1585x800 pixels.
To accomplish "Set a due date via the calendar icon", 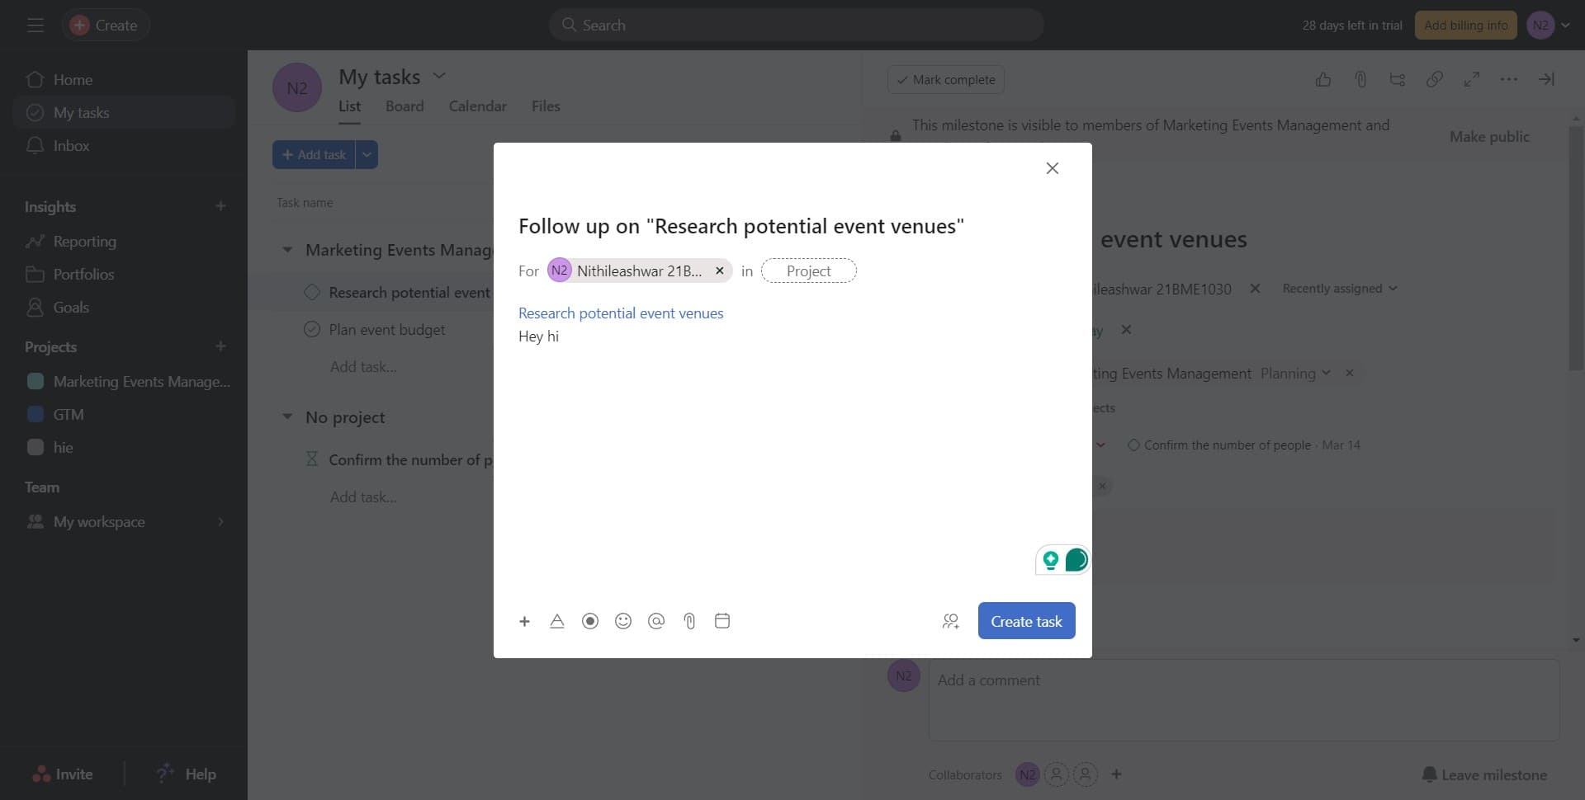I will [722, 621].
